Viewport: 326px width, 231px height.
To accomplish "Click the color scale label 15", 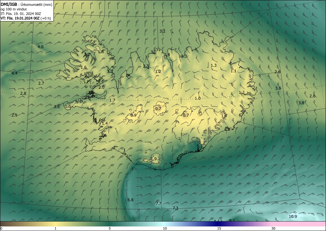I will click(x=219, y=228).
